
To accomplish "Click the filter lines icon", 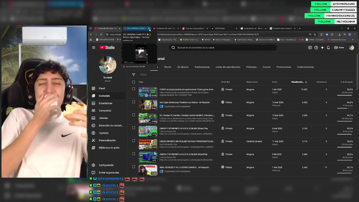I will 134,75.
